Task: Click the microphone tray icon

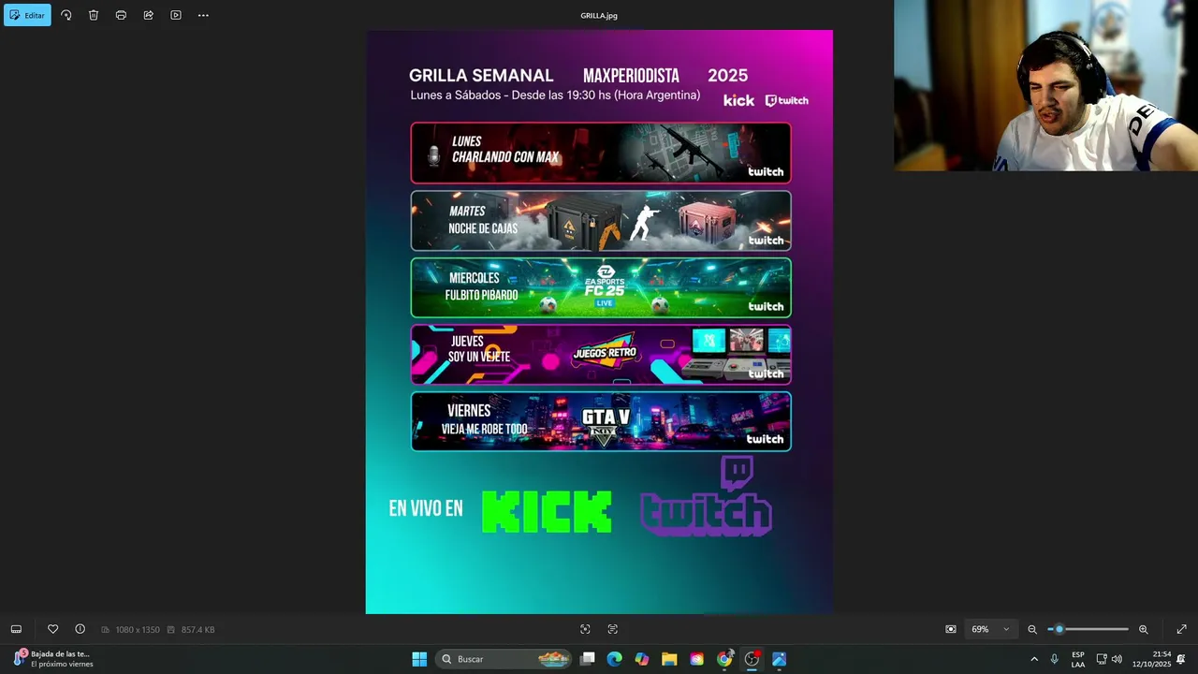Action: coord(1055,659)
